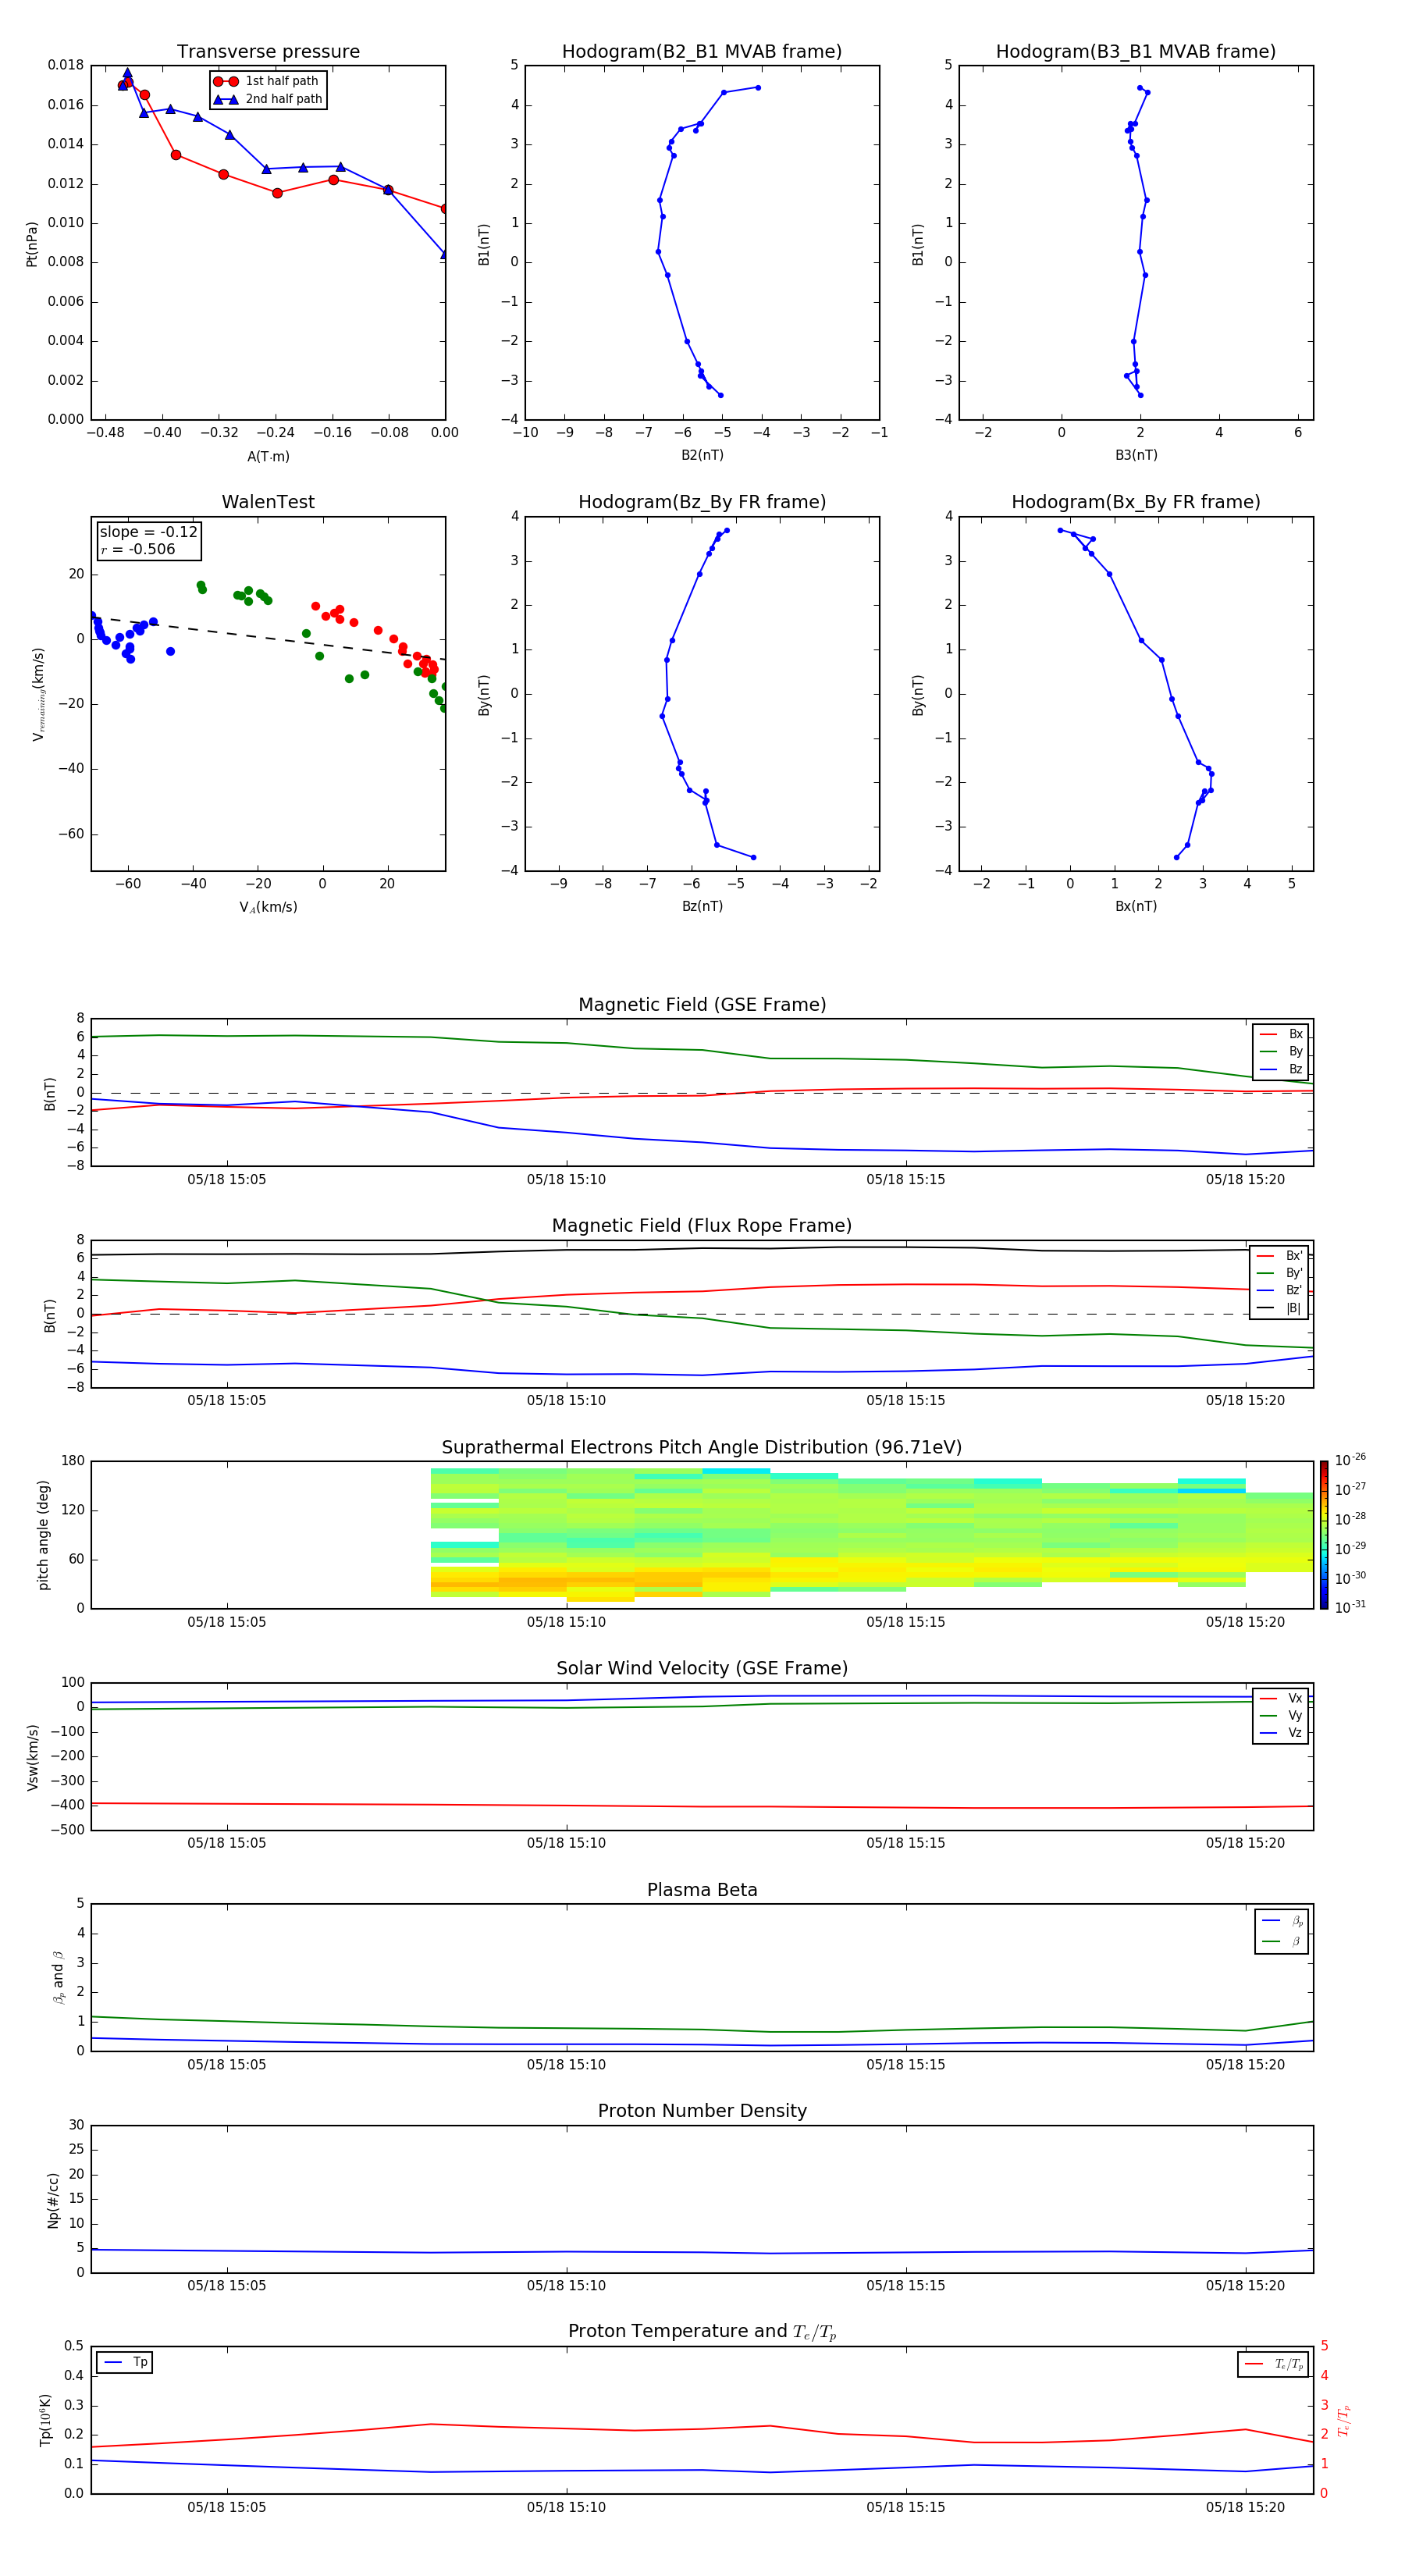Viewport: 1405px width, 2576px height.
Task: Click the 'pitch angle (deg)' axis label
Action: 43,1535
